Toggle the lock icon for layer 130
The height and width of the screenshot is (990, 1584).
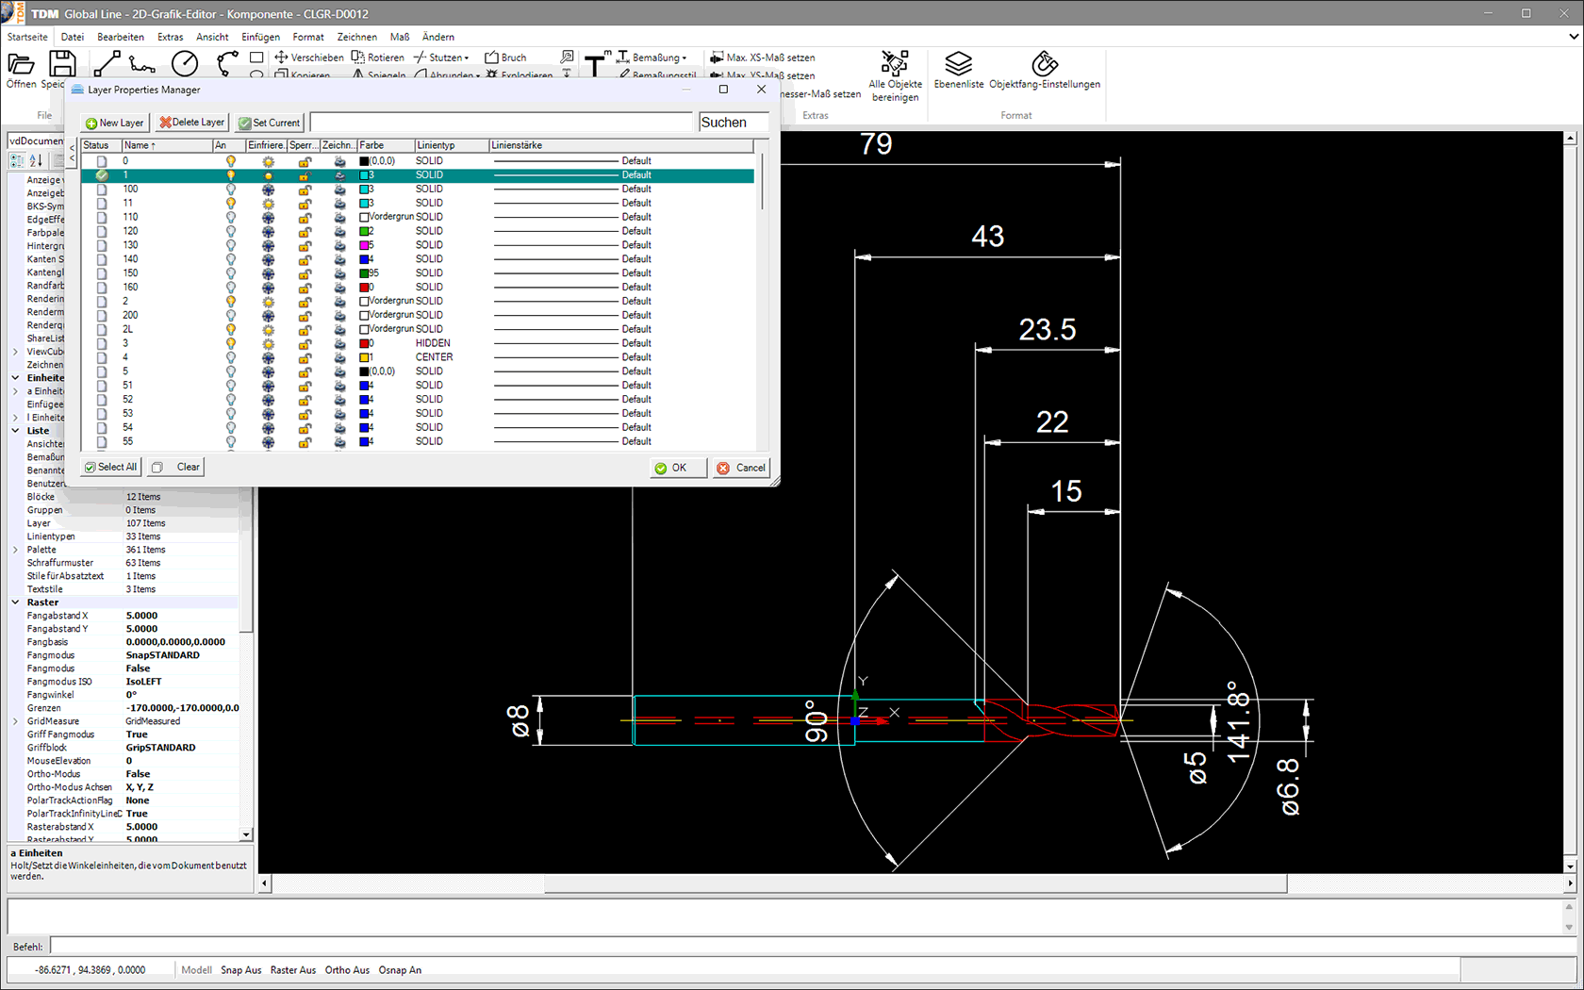pyautogui.click(x=304, y=245)
